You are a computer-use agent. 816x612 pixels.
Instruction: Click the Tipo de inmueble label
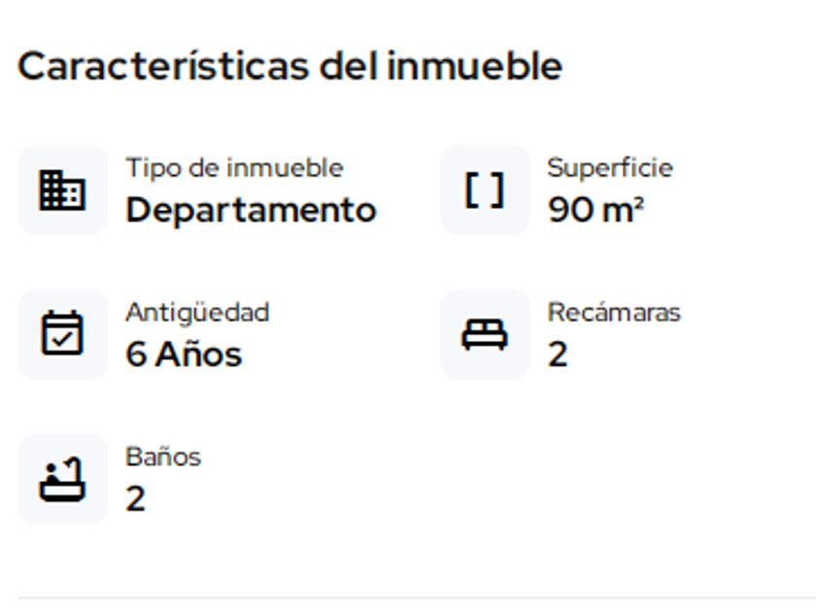[234, 168]
